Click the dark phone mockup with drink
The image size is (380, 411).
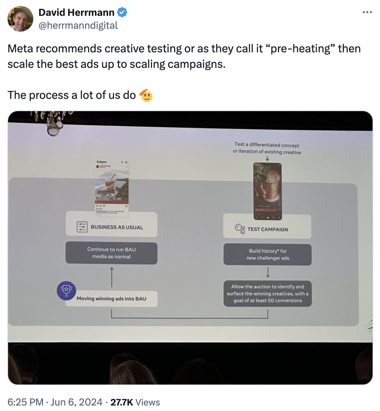click(x=268, y=191)
